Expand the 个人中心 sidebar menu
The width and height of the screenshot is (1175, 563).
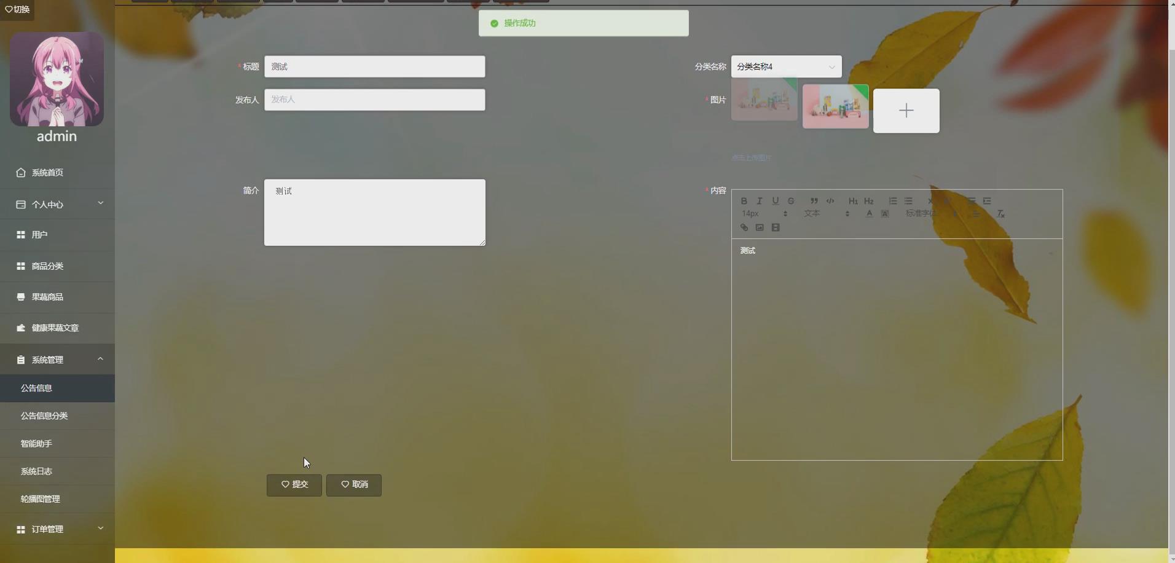click(57, 204)
